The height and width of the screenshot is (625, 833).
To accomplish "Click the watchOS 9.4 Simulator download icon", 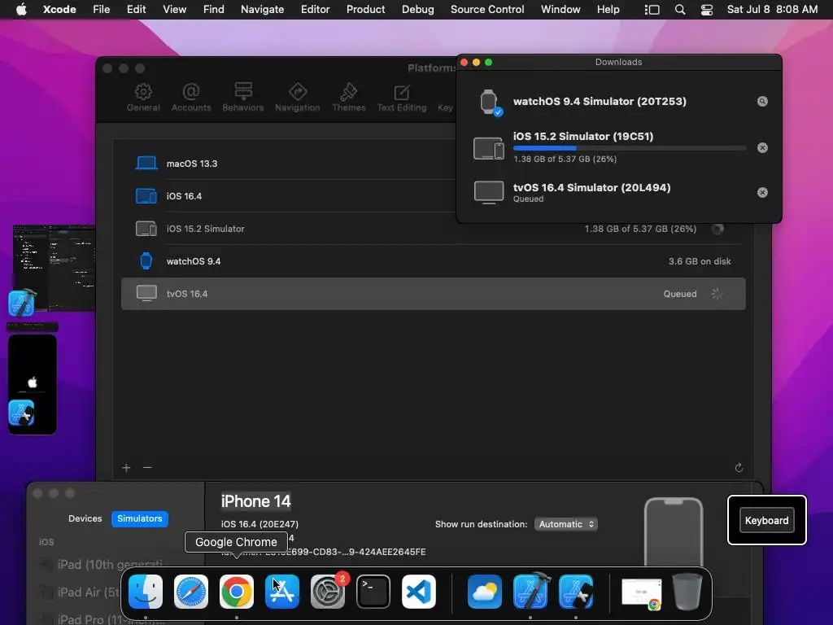I will tap(489, 102).
